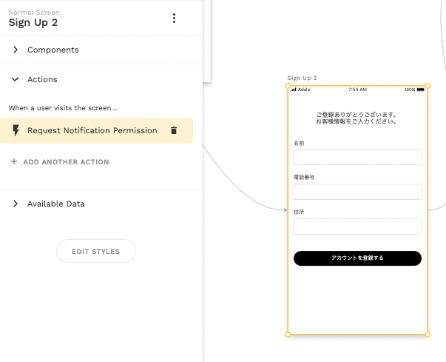Expand the Components section
Image resolution: width=446 pixels, height=362 pixels.
click(x=16, y=50)
